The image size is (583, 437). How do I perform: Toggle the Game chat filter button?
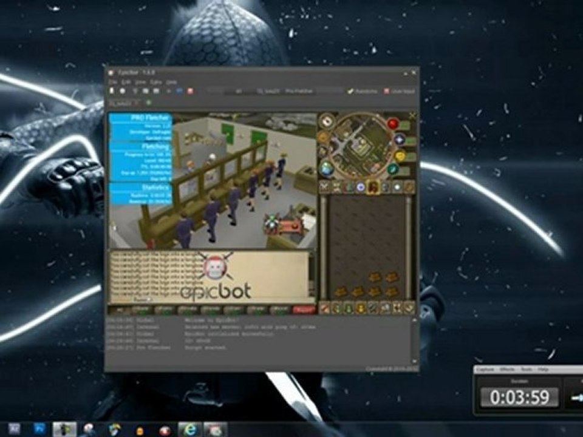tap(142, 310)
